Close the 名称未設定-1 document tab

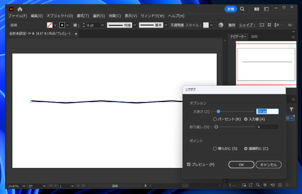[x=76, y=34]
